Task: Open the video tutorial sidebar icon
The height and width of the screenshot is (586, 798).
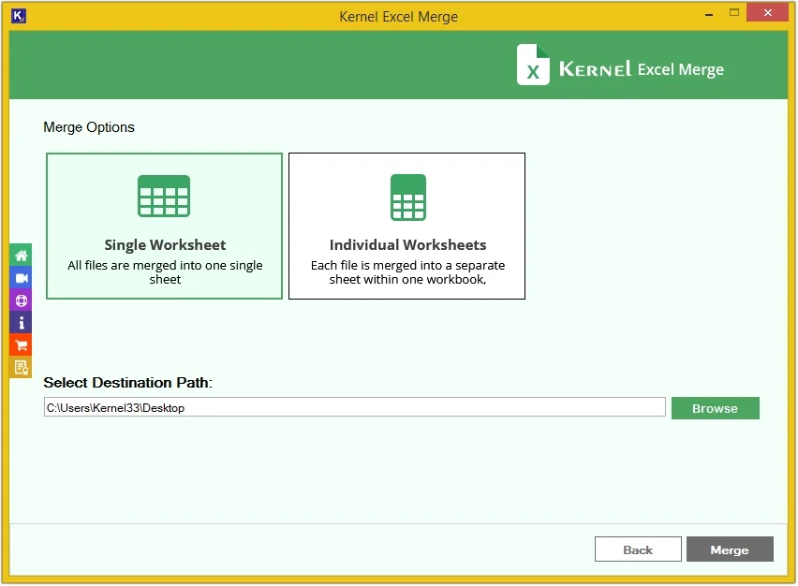Action: [x=21, y=278]
